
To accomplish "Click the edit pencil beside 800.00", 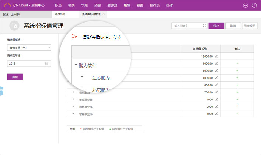I will pyautogui.click(x=217, y=85).
